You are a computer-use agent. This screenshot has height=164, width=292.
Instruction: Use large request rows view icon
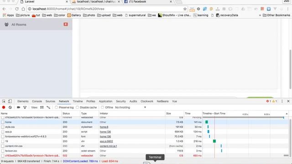click(42, 108)
